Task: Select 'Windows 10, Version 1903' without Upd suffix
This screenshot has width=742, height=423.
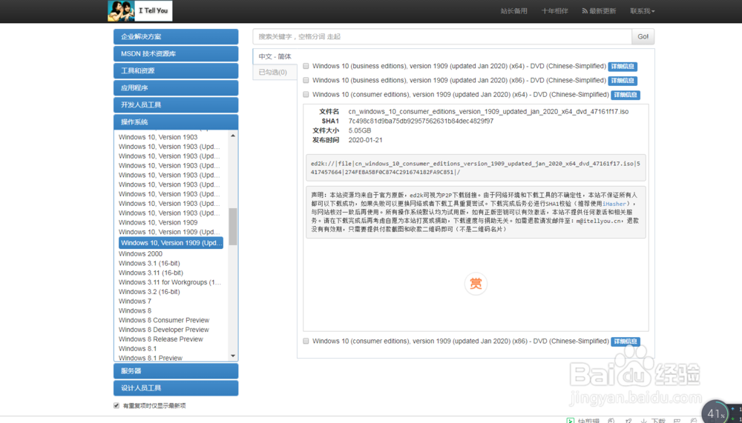Action: tap(158, 137)
